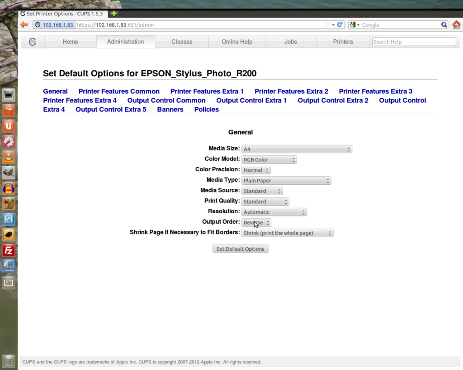463x370 pixels.
Task: Open the Color Model dropdown
Action: (269, 159)
